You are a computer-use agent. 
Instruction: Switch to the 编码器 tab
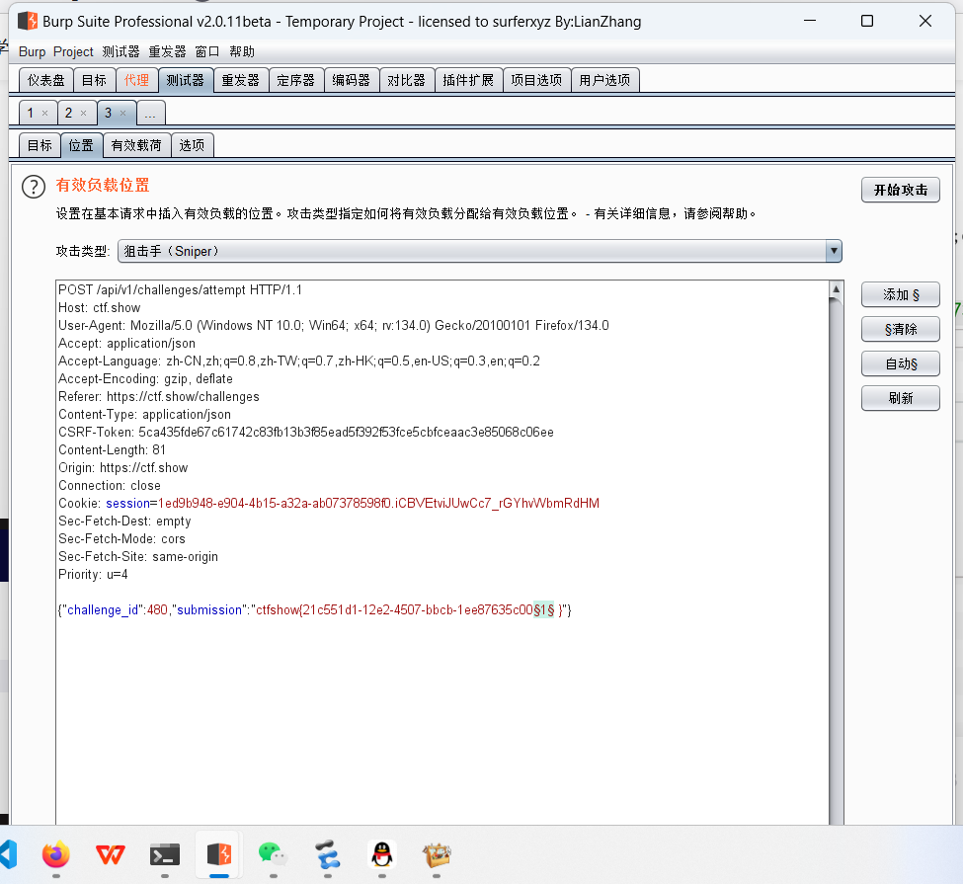point(352,80)
